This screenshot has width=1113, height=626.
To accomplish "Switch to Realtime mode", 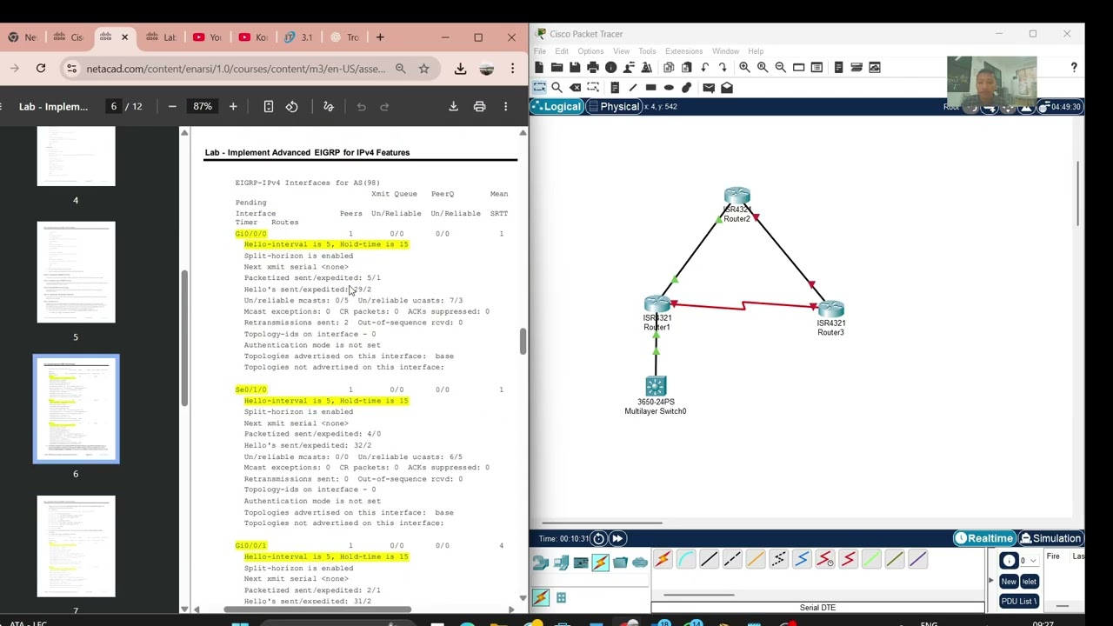I will [x=984, y=538].
